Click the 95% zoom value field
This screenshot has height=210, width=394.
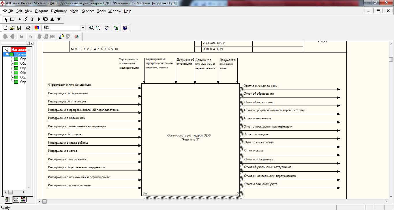point(62,28)
